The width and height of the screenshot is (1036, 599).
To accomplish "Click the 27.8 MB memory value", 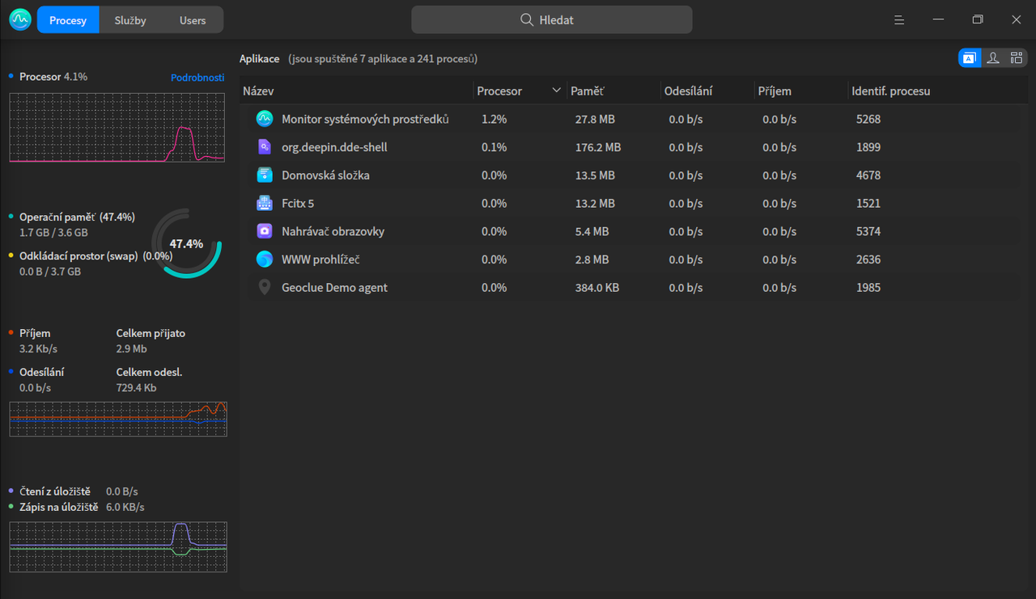I will pyautogui.click(x=595, y=119).
